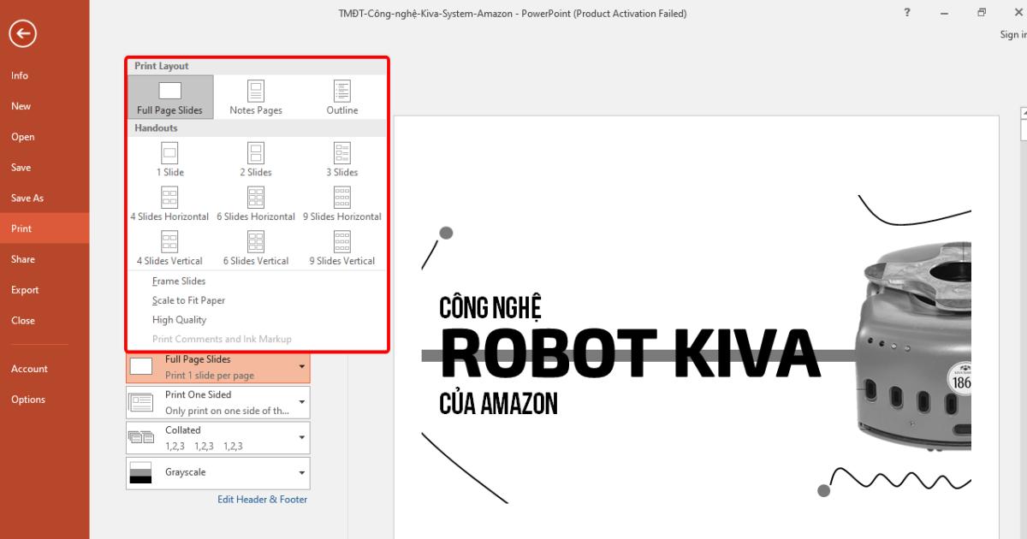1027x539 pixels.
Task: Open the Help question mark
Action: tap(906, 13)
